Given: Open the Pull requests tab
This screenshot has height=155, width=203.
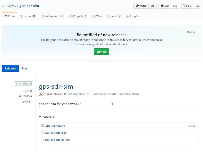Looking at the screenshot, I should pos(53,16).
